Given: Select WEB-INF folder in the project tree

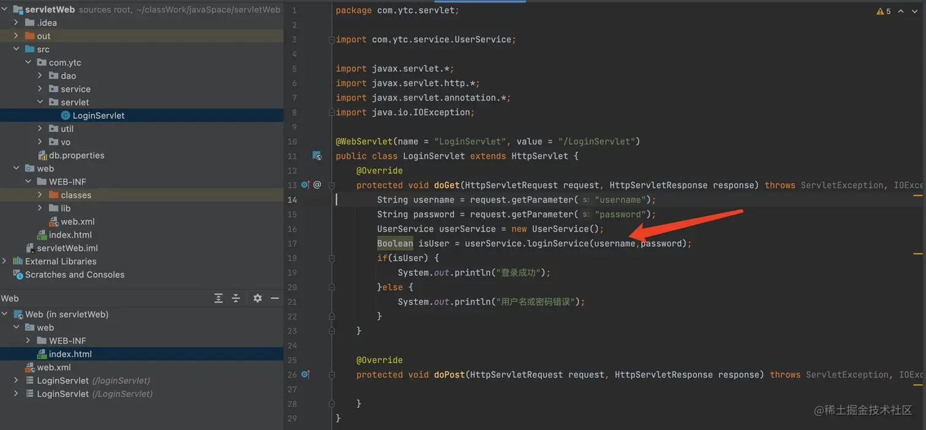Looking at the screenshot, I should 67,182.
